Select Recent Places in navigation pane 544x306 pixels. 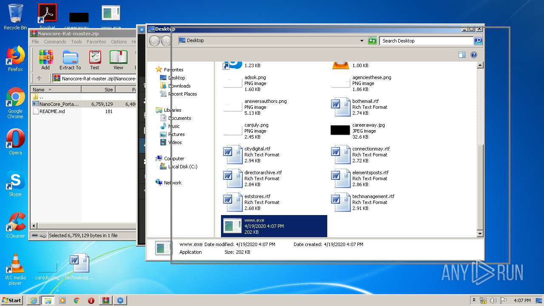pos(182,94)
